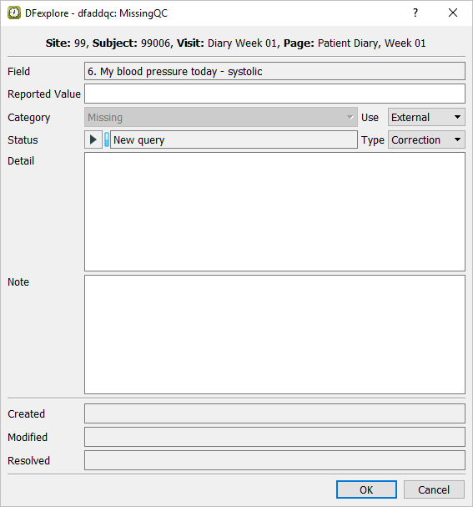Click the Reported Value input field

point(274,94)
